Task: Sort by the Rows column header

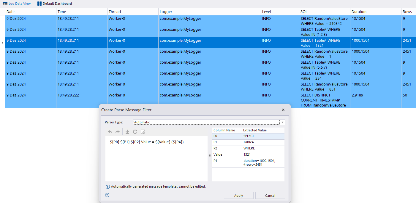Action: point(409,12)
